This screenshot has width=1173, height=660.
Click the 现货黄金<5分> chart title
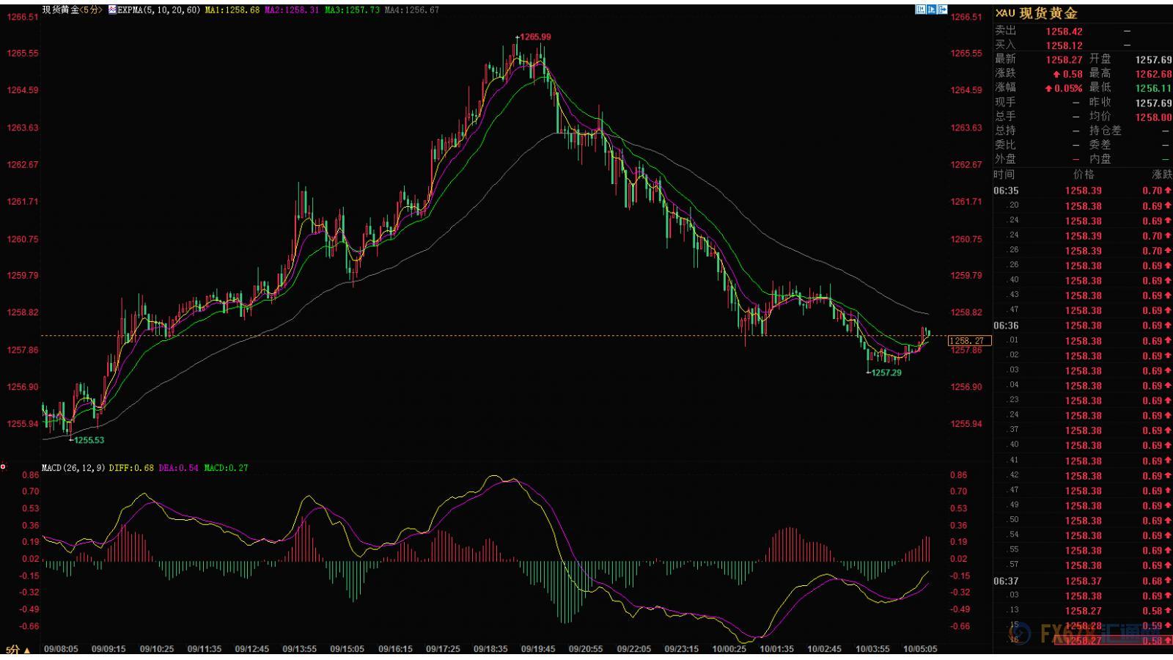73,10
